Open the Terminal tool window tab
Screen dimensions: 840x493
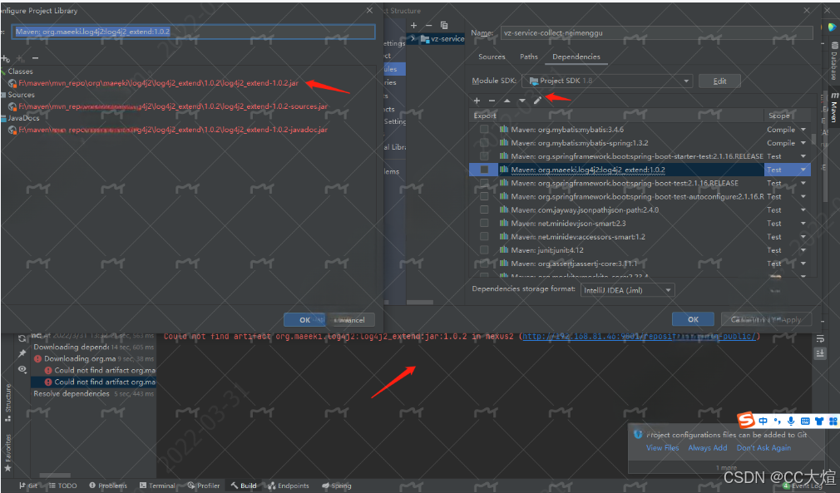point(157,486)
